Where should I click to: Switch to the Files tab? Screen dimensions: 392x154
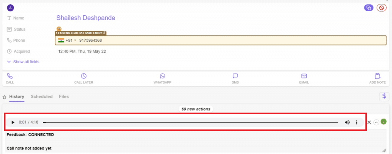coord(64,97)
